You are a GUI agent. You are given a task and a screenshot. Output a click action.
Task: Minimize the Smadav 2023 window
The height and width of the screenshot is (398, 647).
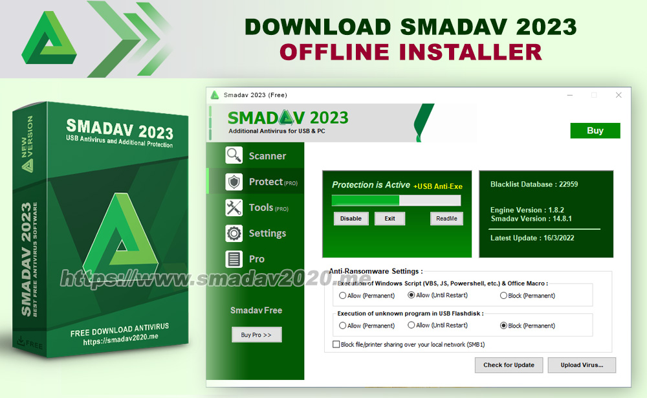coord(570,95)
